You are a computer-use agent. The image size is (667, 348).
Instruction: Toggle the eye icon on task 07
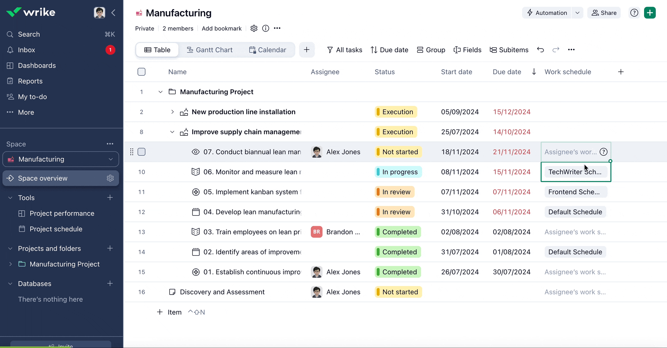[195, 152]
